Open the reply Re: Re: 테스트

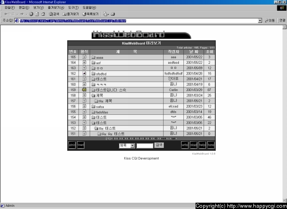(113, 134)
